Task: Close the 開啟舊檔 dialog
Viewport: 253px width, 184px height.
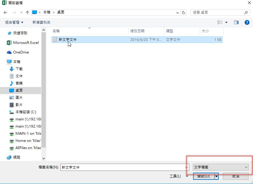Action: 249,3
